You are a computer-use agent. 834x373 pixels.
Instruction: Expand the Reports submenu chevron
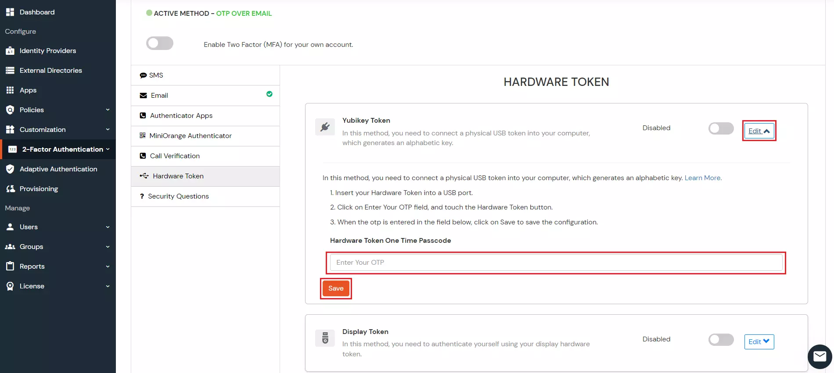[x=108, y=266]
